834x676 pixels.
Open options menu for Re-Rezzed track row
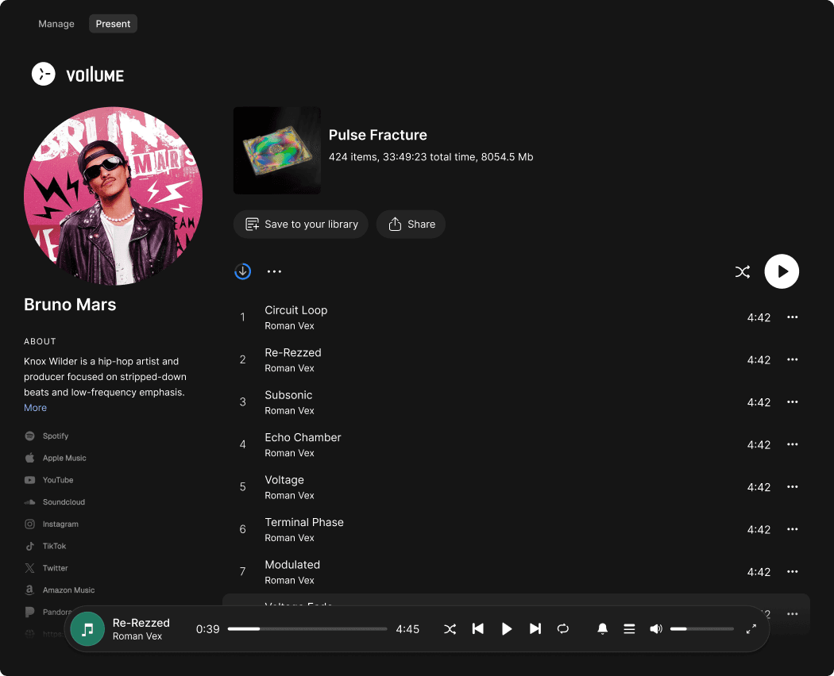click(792, 359)
